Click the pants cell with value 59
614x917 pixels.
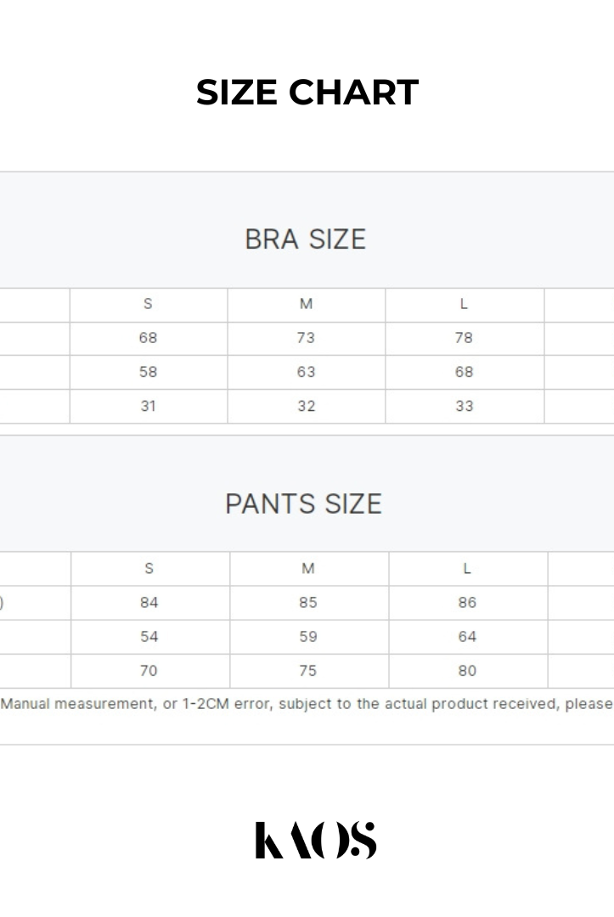pos(308,637)
